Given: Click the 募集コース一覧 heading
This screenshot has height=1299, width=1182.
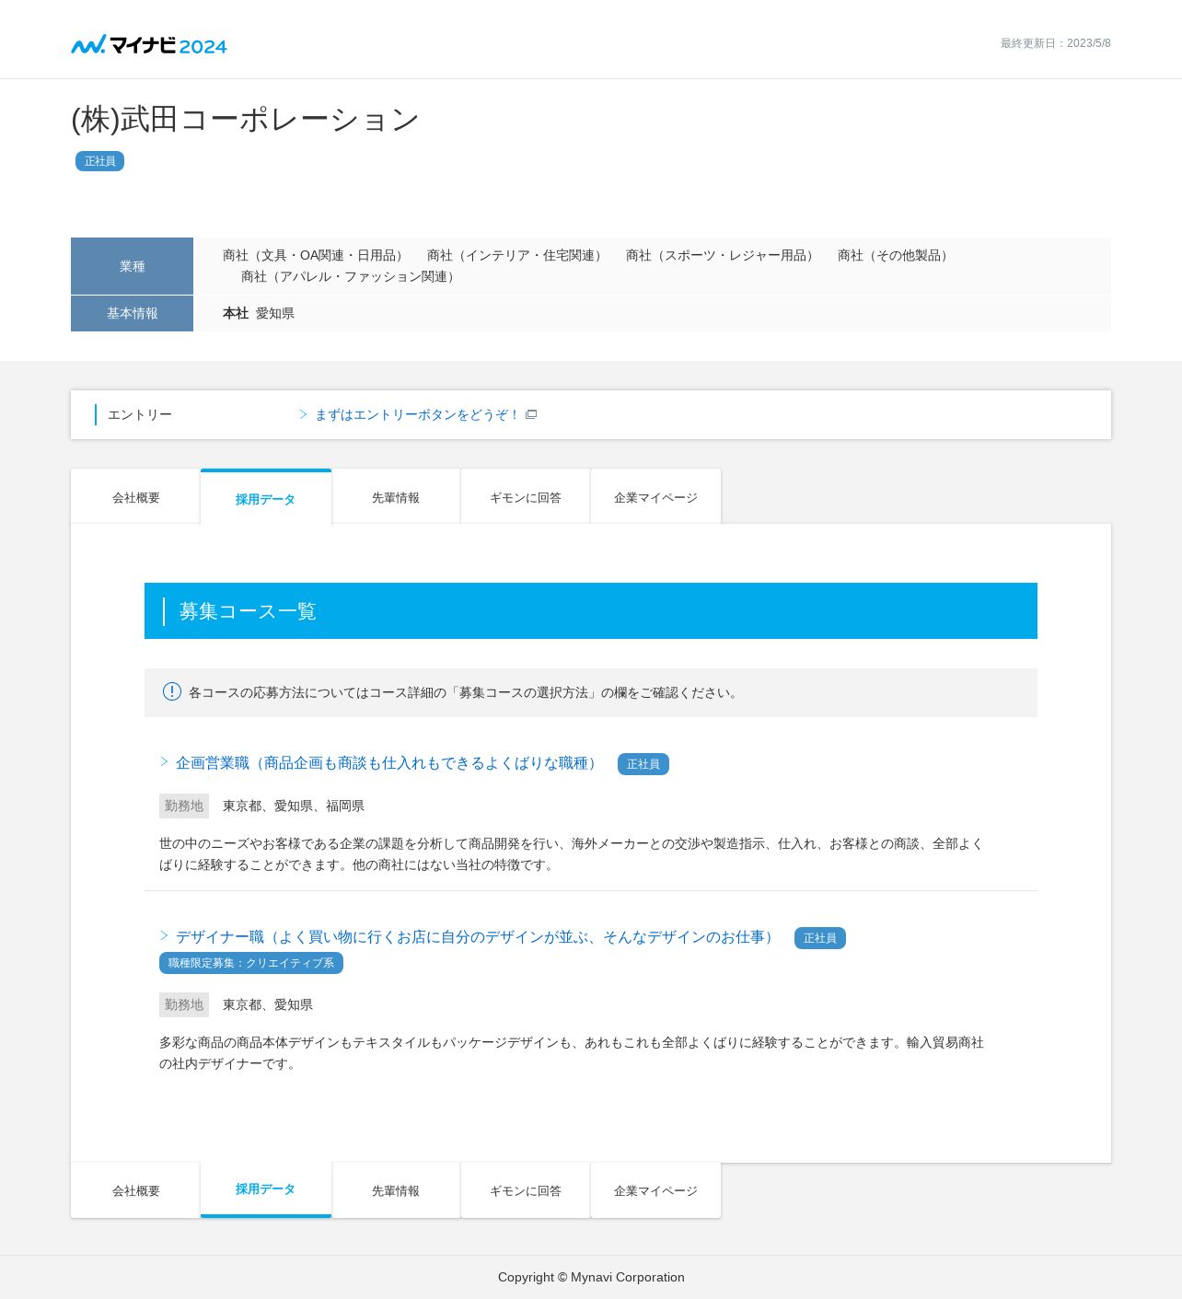Looking at the screenshot, I should click(x=248, y=611).
